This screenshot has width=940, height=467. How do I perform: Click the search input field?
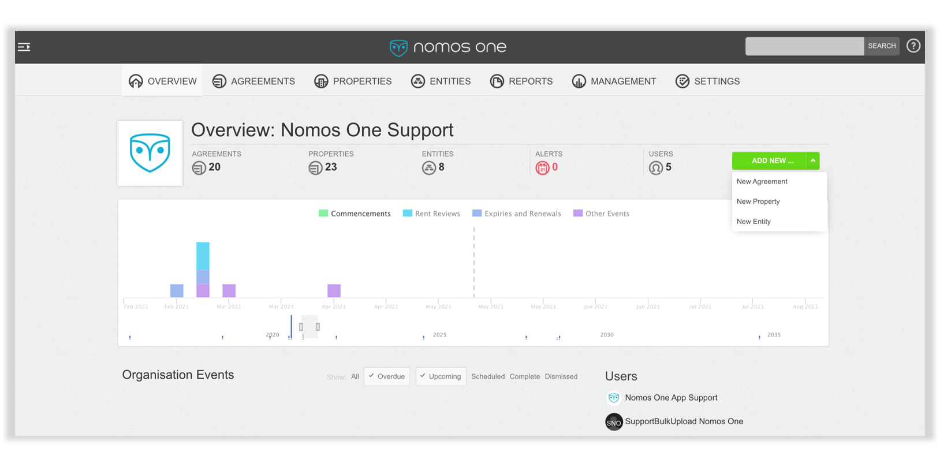(x=805, y=46)
